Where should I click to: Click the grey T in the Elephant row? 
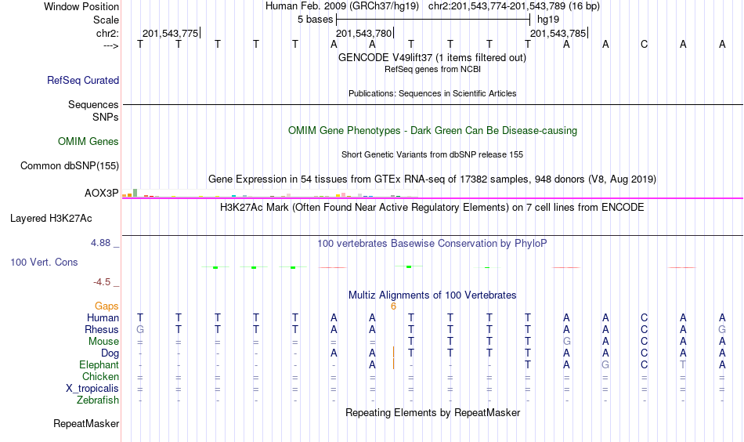click(683, 364)
